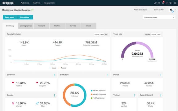This screenshot has width=178, height=111.
Task: Open the Analytics menu
Action: pyautogui.click(x=37, y=3)
